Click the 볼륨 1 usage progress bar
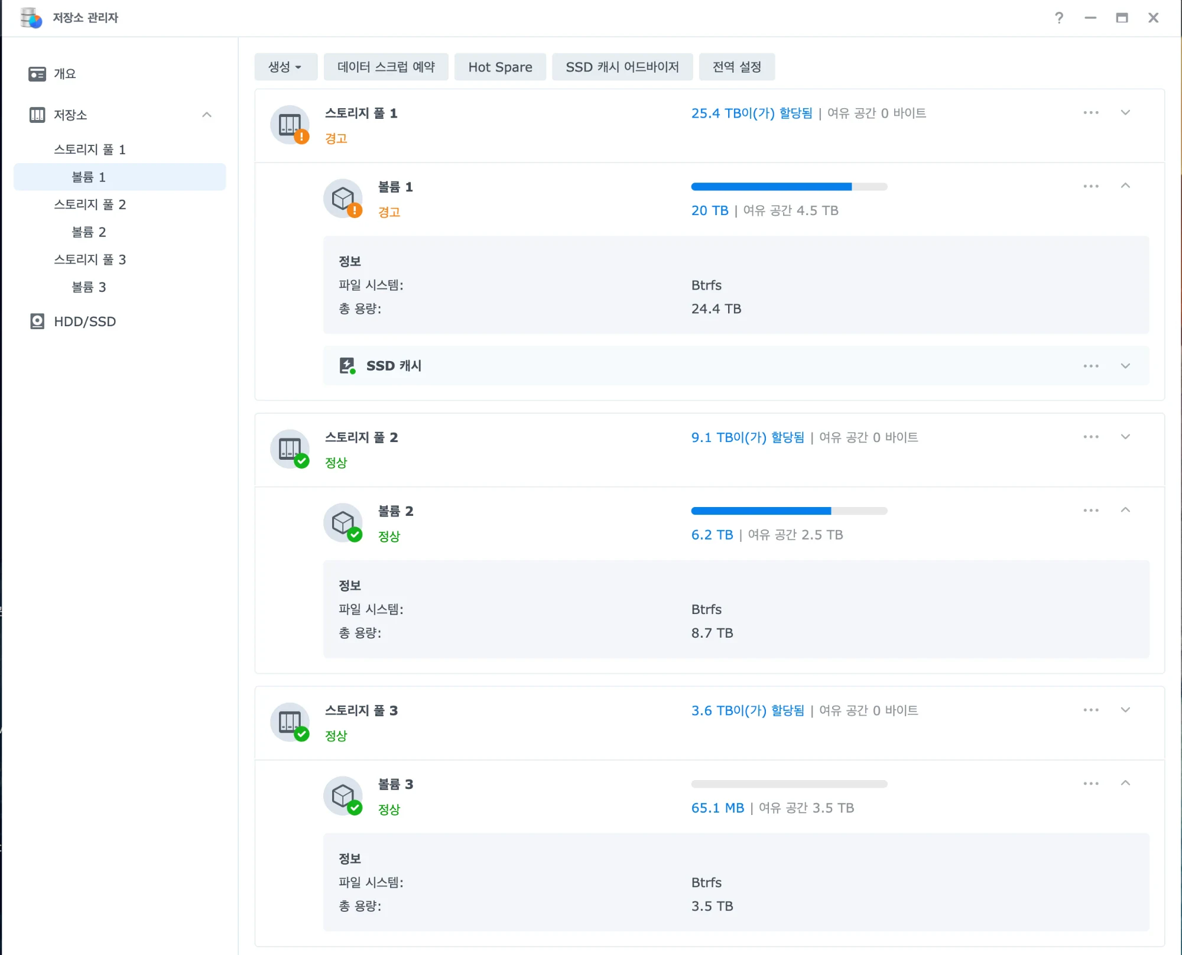 (x=790, y=187)
